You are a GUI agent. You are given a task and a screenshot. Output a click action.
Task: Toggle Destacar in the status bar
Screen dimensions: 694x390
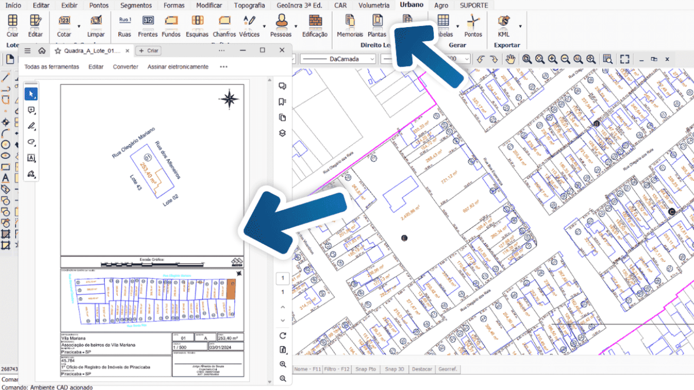click(422, 369)
